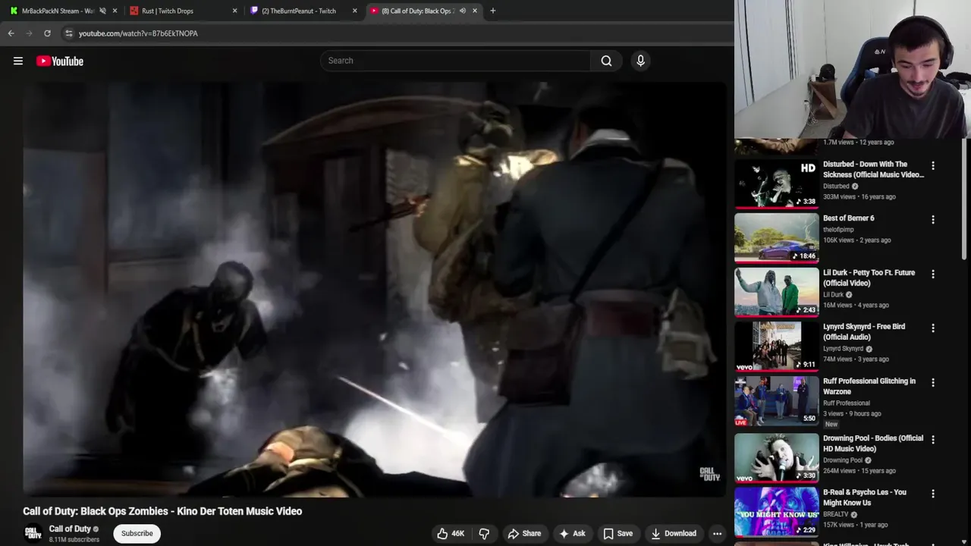
Task: Open B-Real You Might Know Us thumbnail
Action: tap(776, 512)
